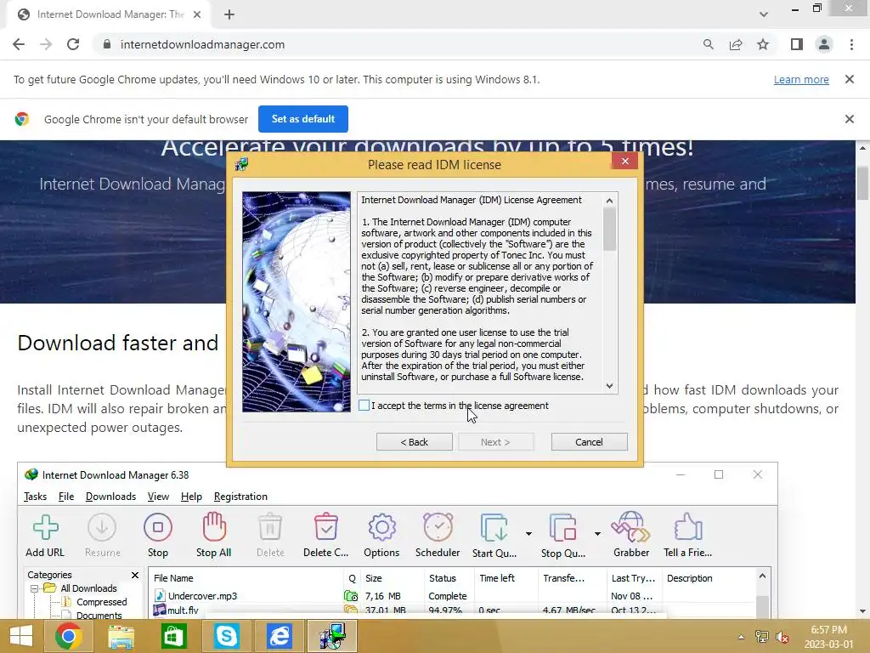The height and width of the screenshot is (653, 870).
Task: Select the Compressed category
Action: point(102,602)
